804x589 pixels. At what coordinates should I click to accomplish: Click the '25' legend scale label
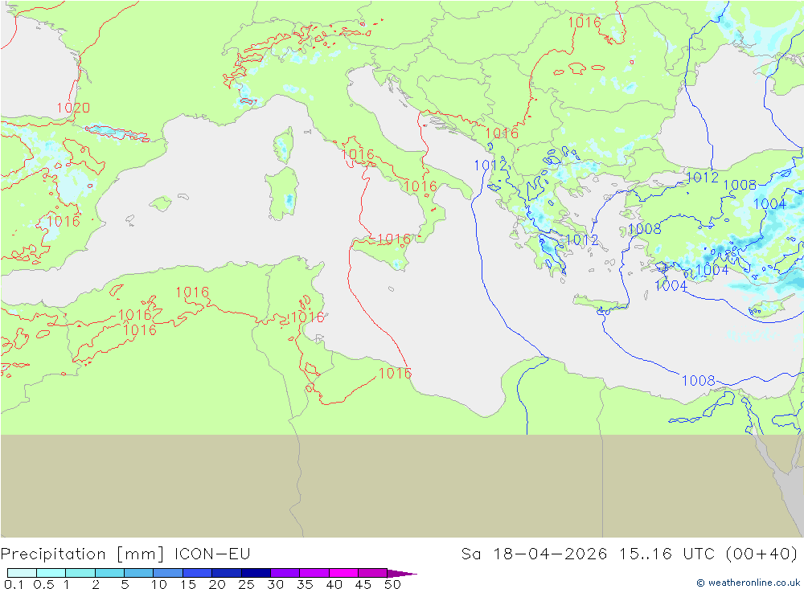[x=246, y=584]
